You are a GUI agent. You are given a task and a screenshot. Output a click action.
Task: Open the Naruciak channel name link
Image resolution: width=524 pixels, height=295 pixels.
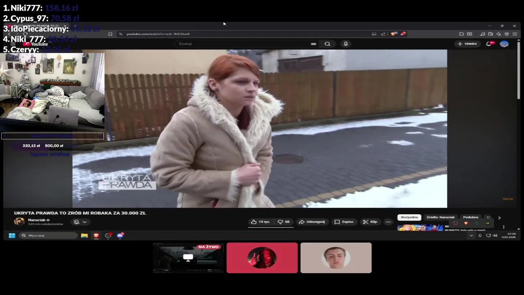37,220
